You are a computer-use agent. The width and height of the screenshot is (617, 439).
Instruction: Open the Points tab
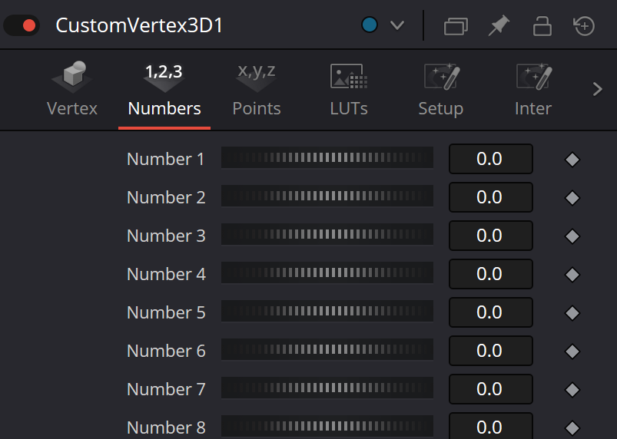coord(257,90)
